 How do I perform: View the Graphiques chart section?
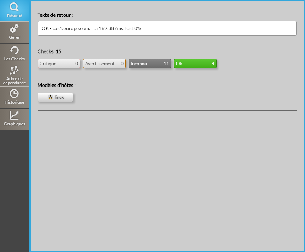[x=15, y=119]
